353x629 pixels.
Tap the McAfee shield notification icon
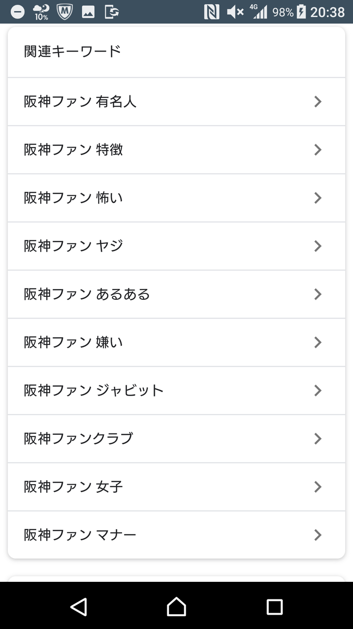65,12
